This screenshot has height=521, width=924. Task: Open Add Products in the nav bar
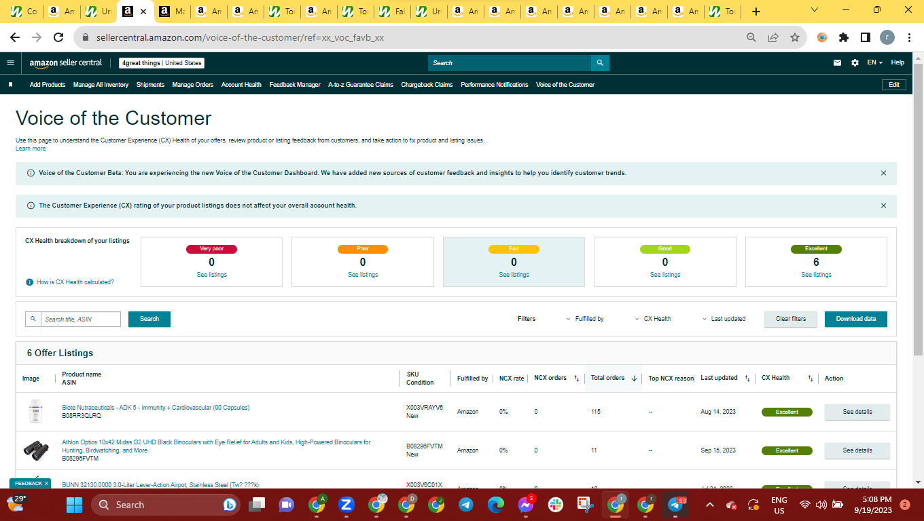[x=48, y=85]
